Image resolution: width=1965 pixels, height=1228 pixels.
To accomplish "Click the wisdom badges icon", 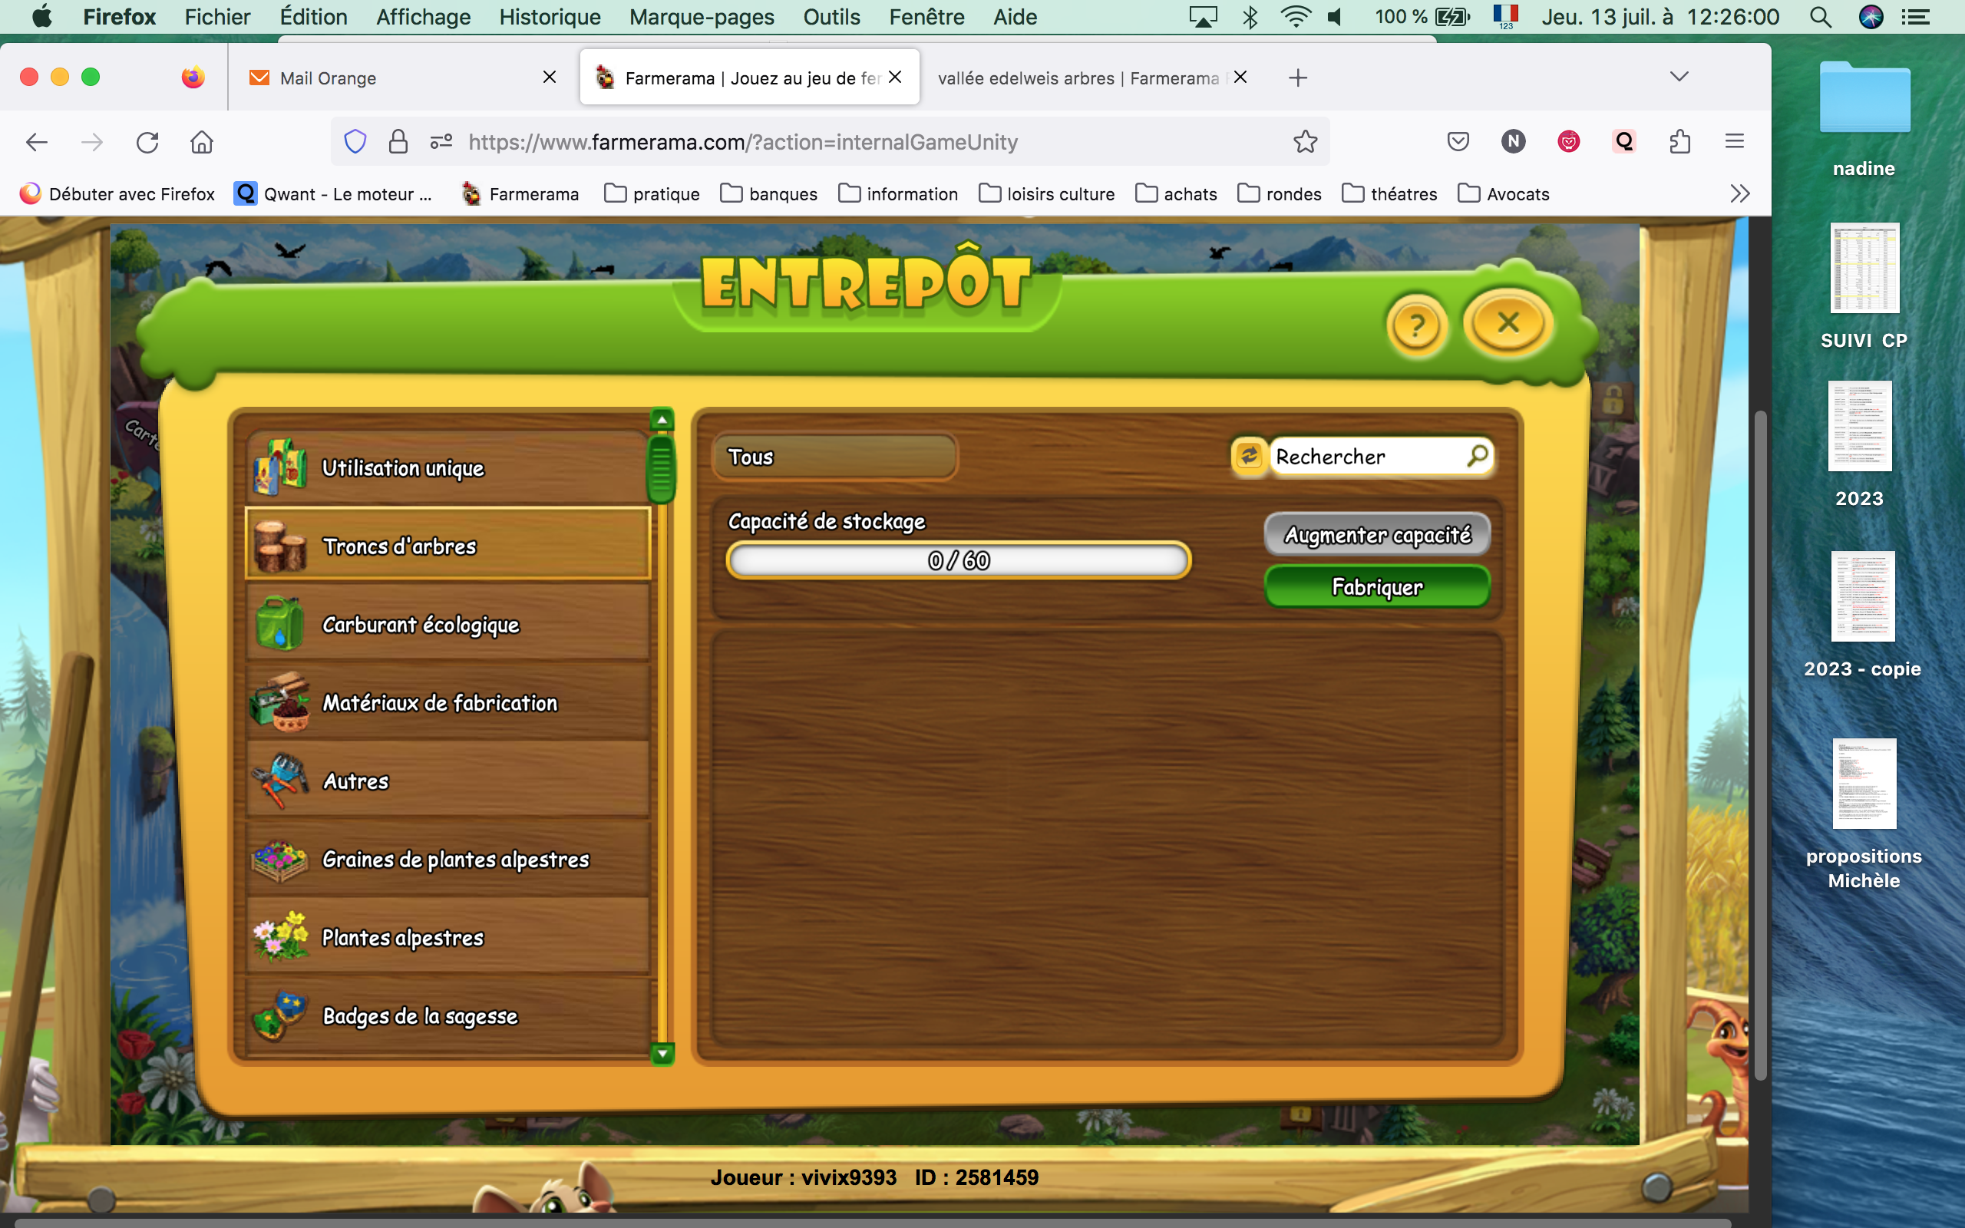I will coord(279,1015).
